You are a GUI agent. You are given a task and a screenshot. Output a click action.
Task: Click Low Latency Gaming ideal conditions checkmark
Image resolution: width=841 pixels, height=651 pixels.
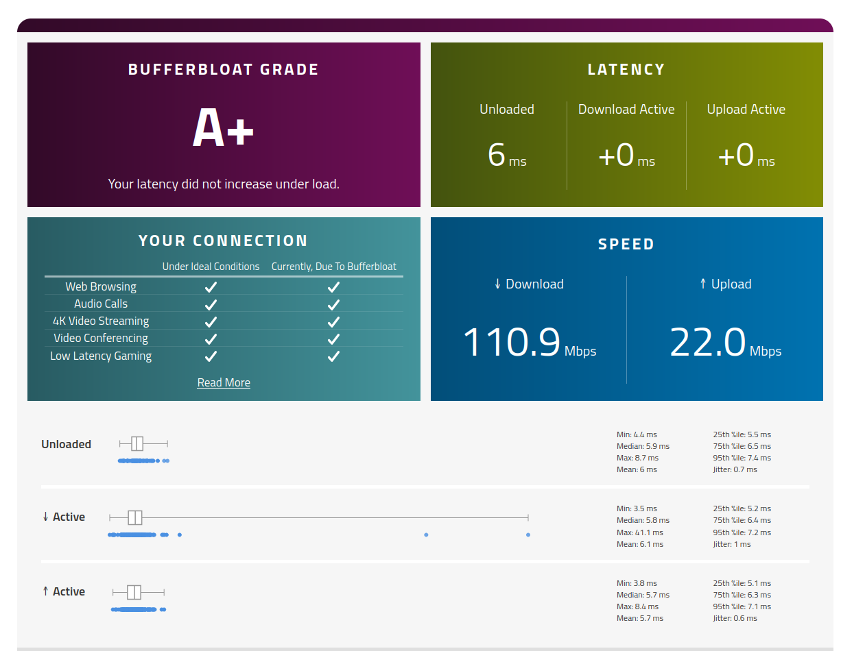click(x=211, y=356)
